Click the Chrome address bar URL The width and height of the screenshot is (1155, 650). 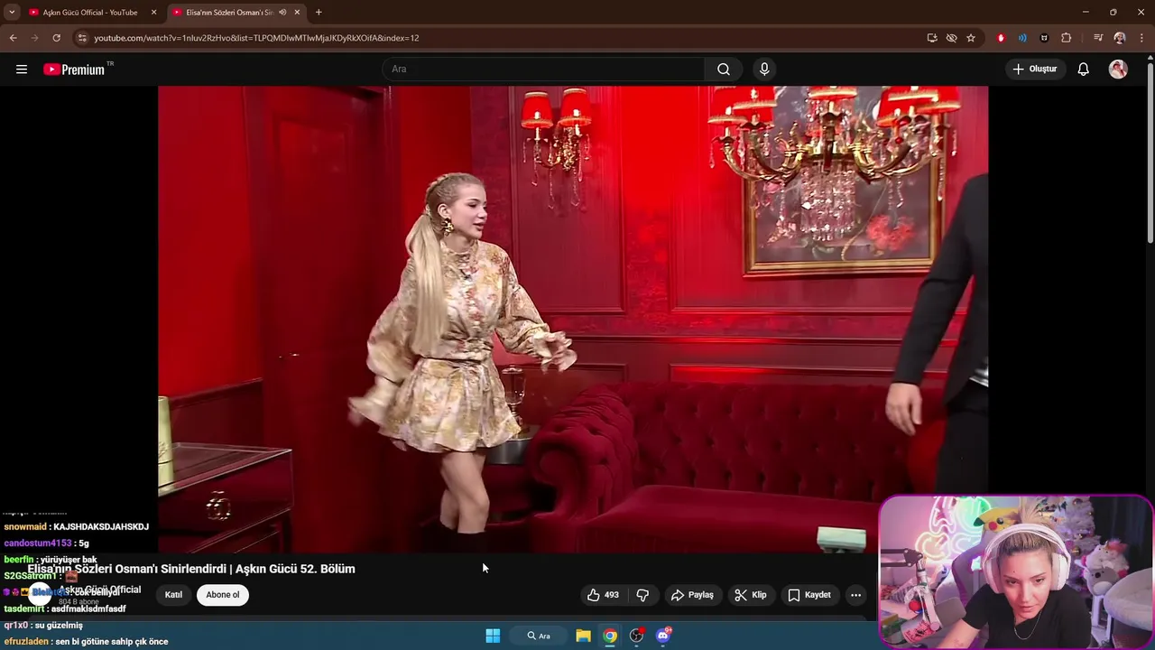(x=256, y=38)
